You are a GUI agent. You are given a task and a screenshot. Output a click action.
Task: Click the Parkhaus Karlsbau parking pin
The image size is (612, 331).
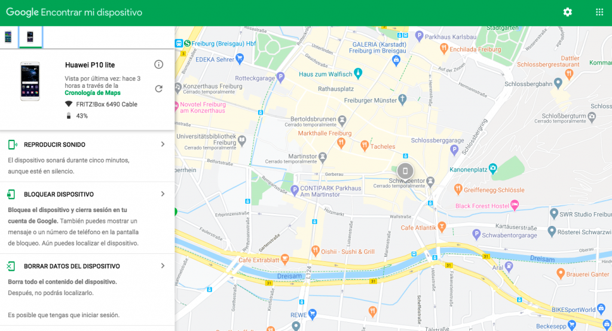(x=419, y=35)
